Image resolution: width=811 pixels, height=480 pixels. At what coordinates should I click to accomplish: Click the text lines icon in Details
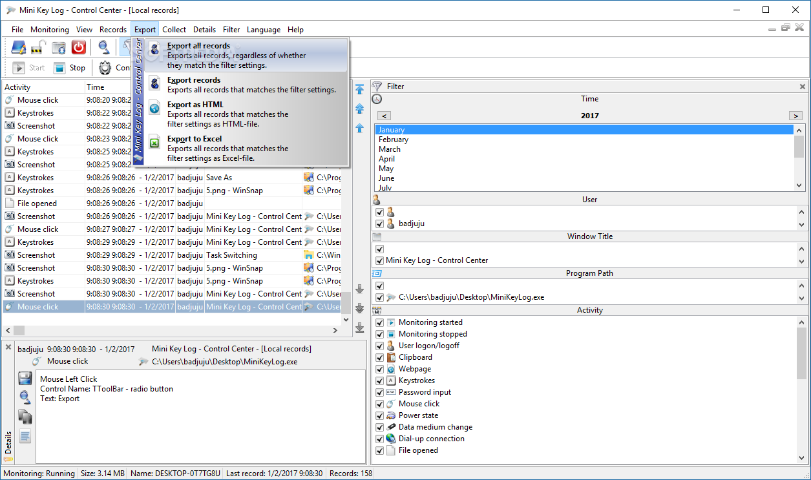coord(25,437)
